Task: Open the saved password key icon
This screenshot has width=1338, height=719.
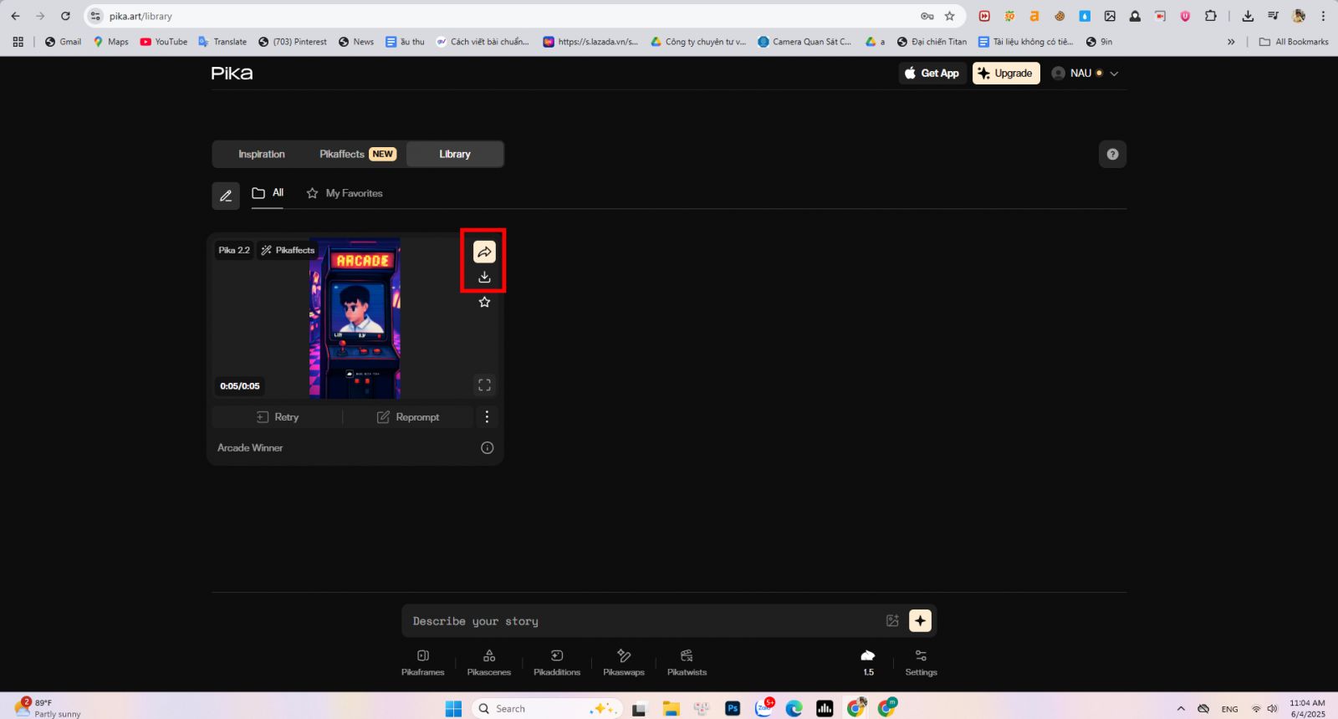Action: pos(927,16)
